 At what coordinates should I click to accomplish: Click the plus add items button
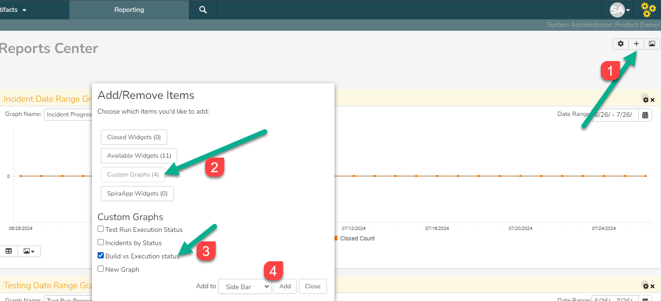[x=636, y=44]
